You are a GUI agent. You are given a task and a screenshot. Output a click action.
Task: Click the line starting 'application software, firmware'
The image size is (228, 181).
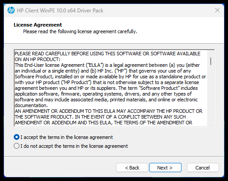103,94
